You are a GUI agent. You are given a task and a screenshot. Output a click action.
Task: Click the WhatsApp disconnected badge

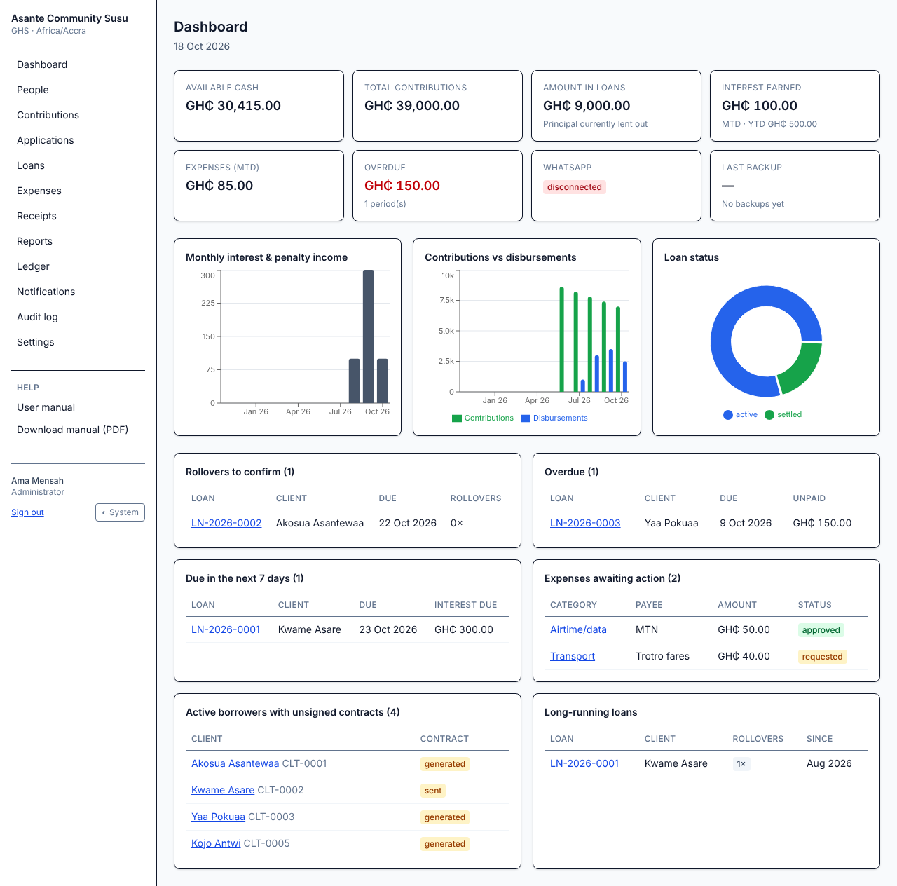click(x=575, y=187)
